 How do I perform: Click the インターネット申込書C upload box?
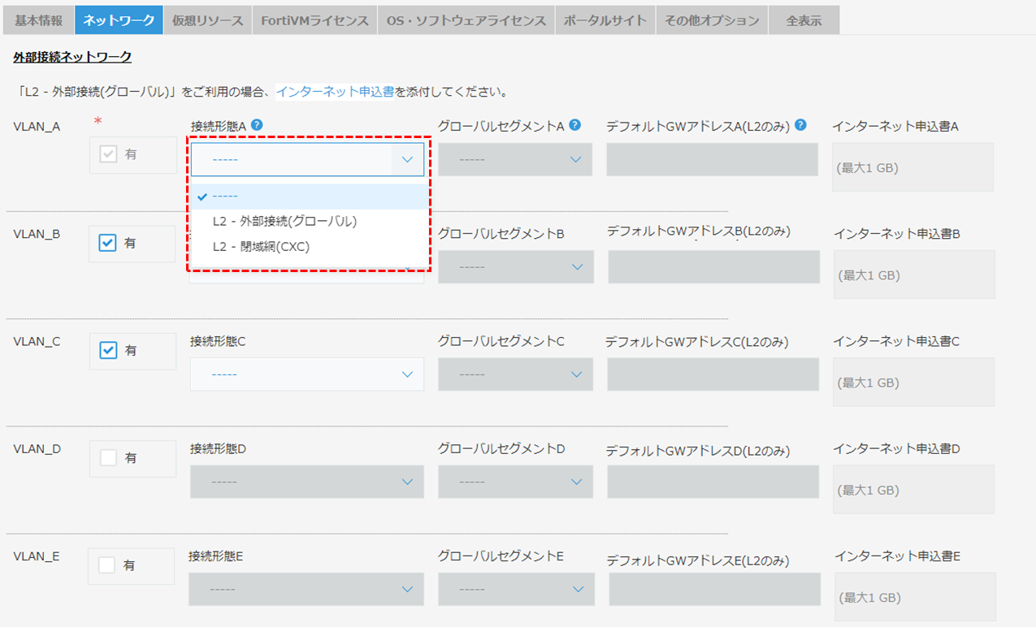[x=913, y=382]
